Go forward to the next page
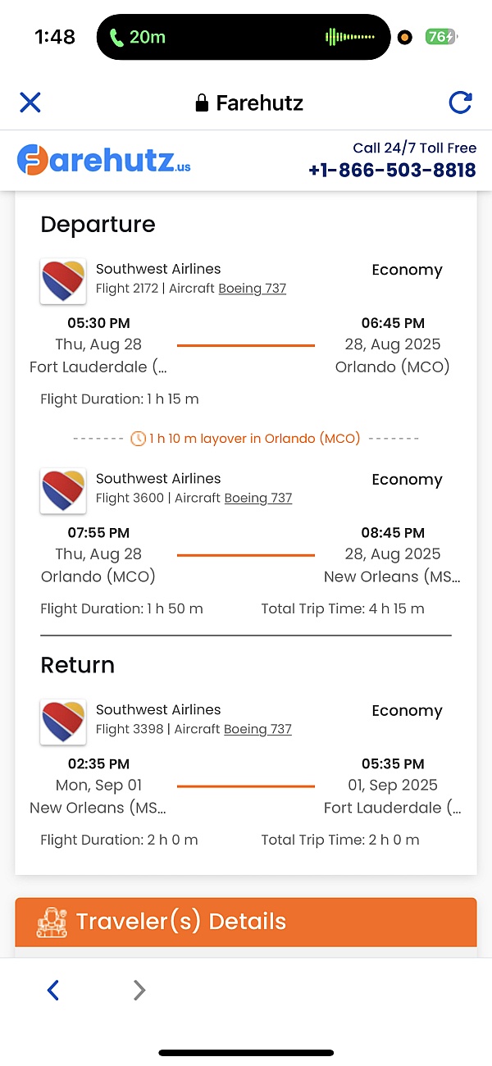The image size is (492, 1066). (139, 991)
